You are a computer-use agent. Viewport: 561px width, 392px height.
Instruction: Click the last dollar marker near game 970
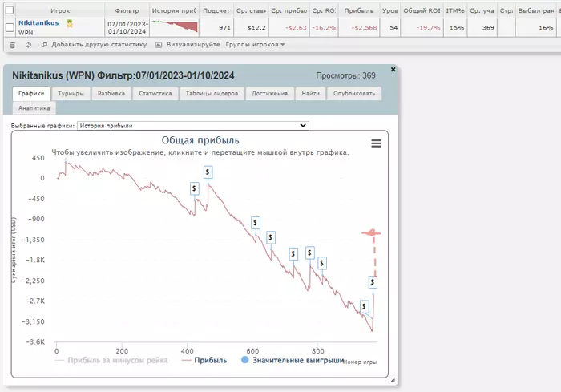point(373,282)
